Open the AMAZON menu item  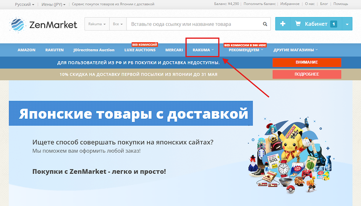[x=26, y=50]
